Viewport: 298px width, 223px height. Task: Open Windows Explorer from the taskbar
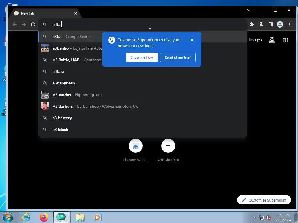(80, 217)
